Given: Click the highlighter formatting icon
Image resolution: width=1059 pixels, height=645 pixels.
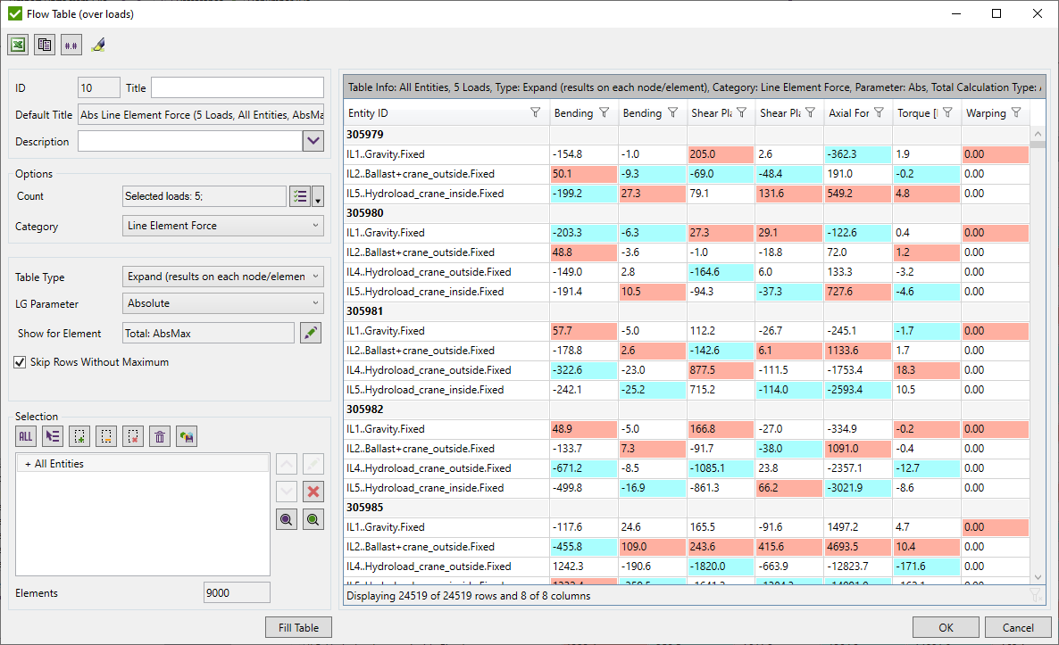Looking at the screenshot, I should (x=98, y=43).
